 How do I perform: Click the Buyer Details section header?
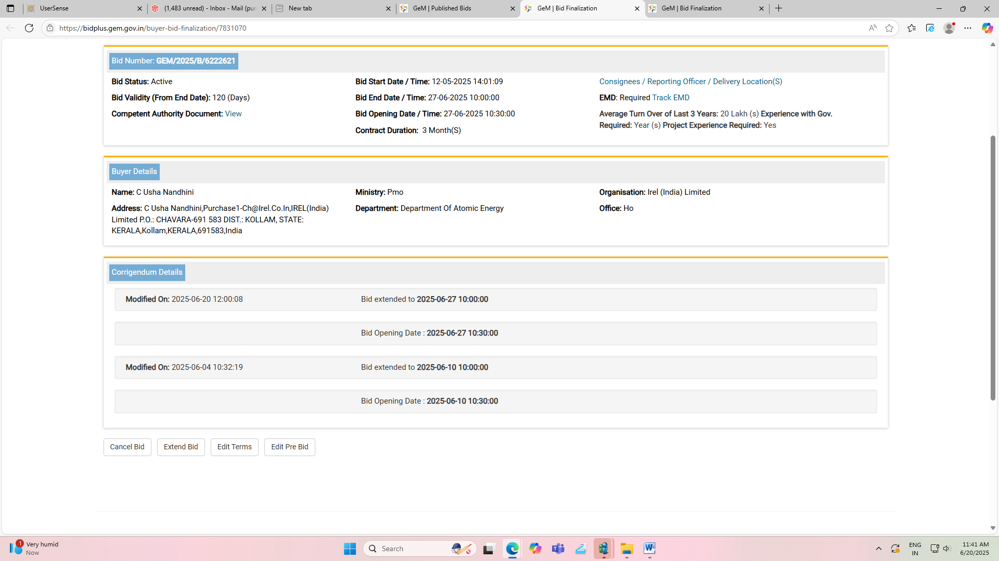[134, 171]
